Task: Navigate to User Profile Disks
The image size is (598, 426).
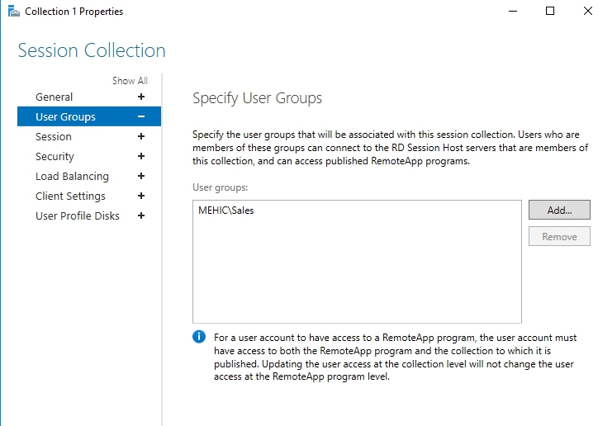Action: pos(78,216)
